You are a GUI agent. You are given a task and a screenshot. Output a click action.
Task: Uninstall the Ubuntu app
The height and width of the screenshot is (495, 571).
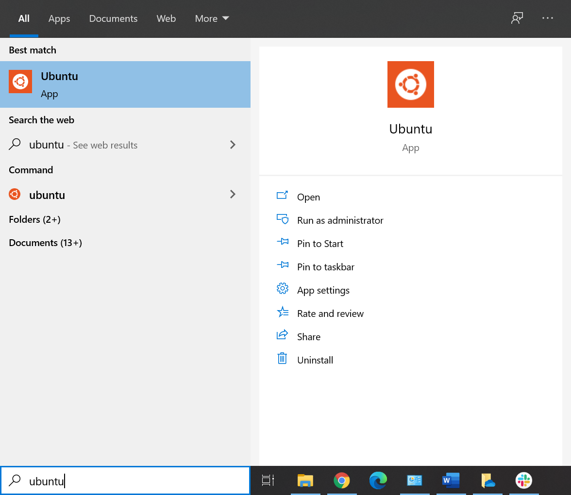[315, 360]
